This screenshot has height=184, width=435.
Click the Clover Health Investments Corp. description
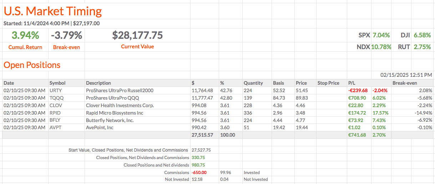point(120,105)
